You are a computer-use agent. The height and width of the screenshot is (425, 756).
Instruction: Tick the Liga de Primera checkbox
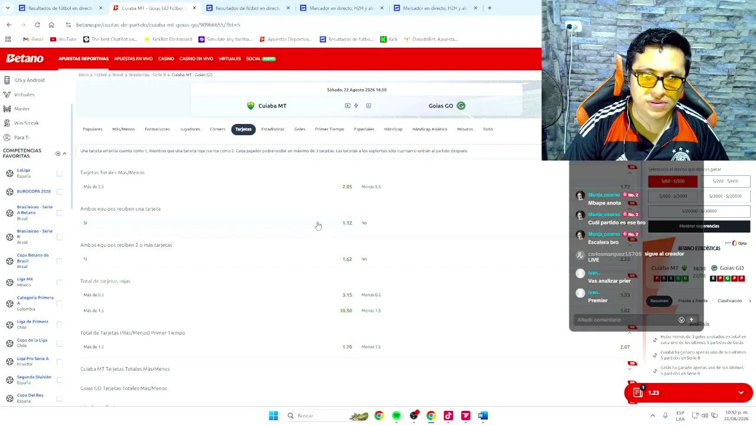click(x=59, y=325)
